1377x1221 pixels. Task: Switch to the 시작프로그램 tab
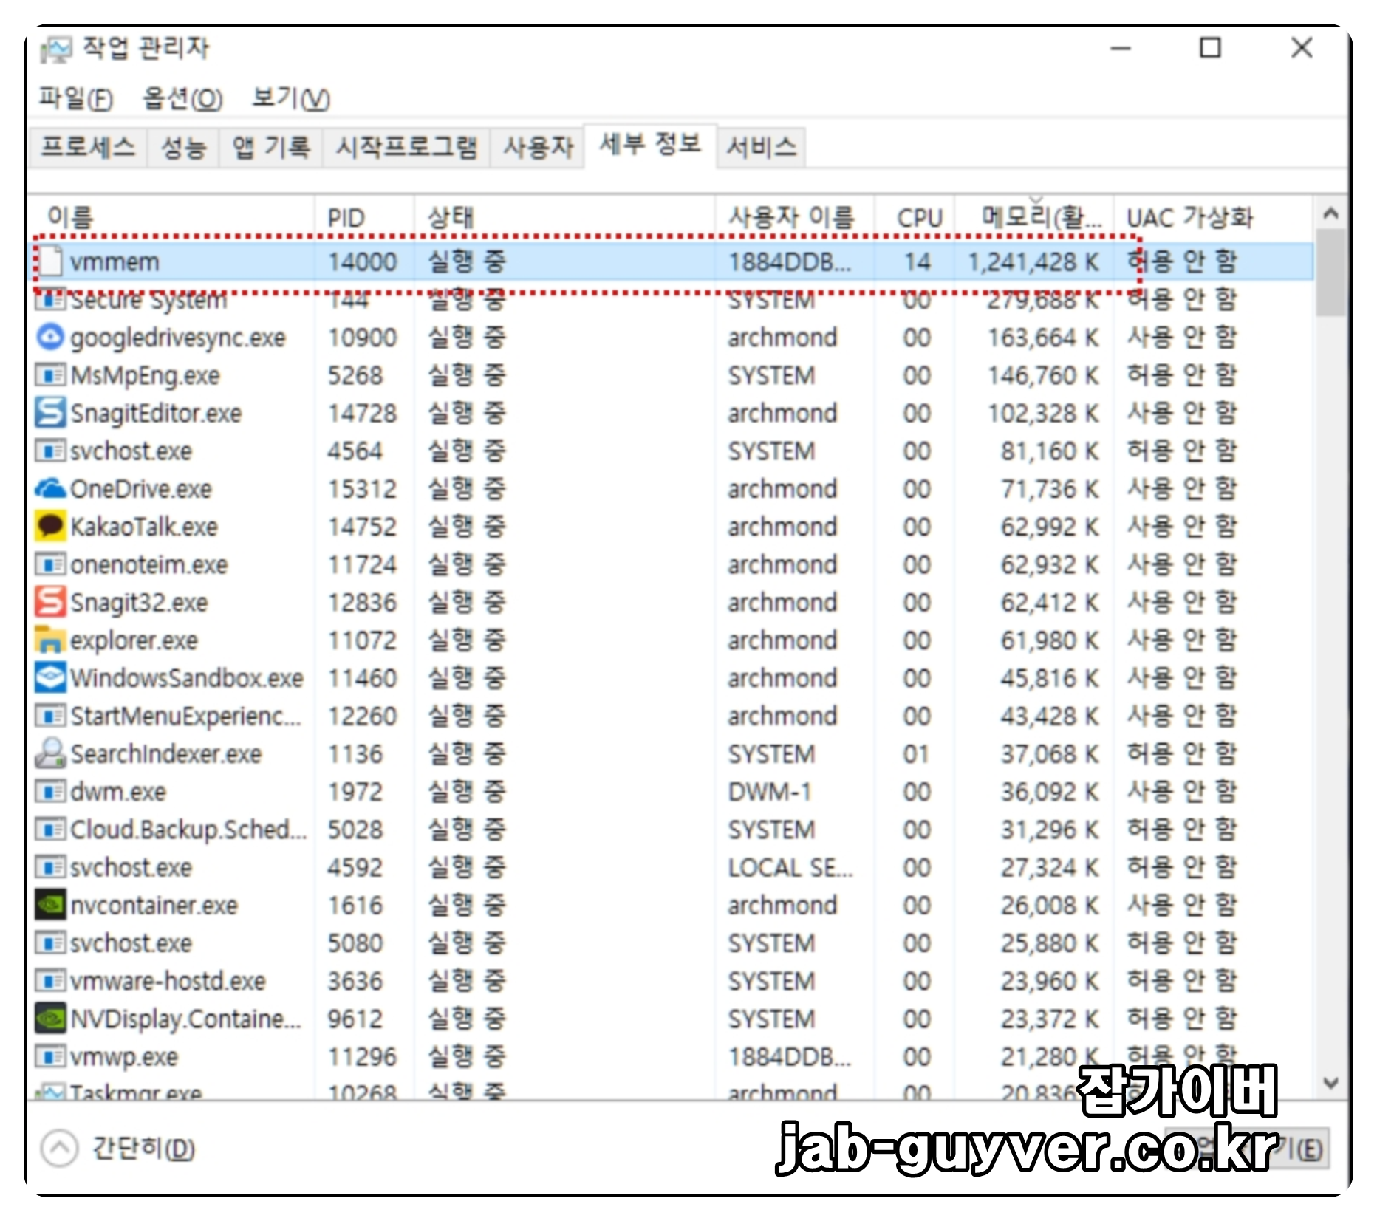[x=406, y=147]
